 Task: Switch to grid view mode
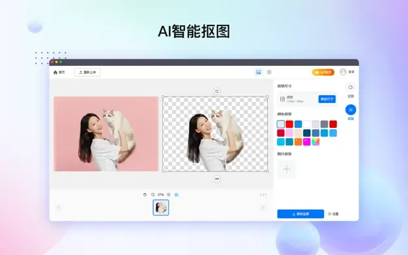pyautogui.click(x=269, y=72)
